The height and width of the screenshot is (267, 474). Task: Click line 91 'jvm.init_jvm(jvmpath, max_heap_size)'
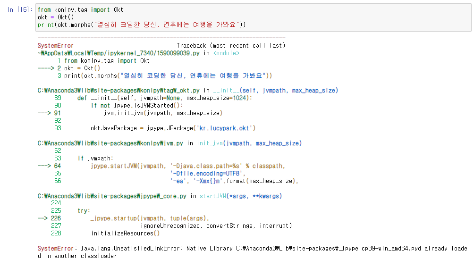tap(163, 113)
